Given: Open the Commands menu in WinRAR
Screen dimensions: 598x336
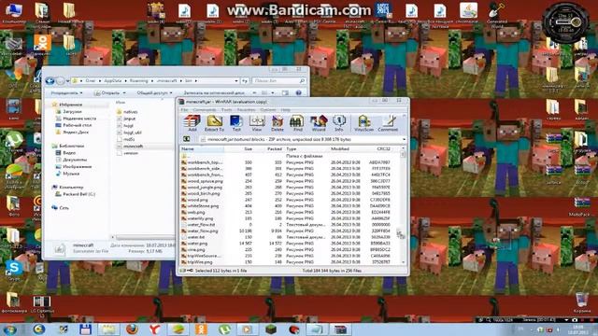Looking at the screenshot, I should tap(205, 110).
